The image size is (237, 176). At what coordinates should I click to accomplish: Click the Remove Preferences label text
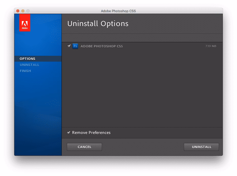(91, 133)
